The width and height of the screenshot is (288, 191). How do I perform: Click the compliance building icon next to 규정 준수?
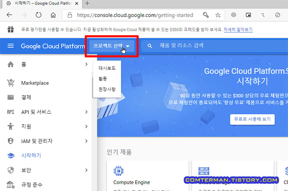point(11,184)
